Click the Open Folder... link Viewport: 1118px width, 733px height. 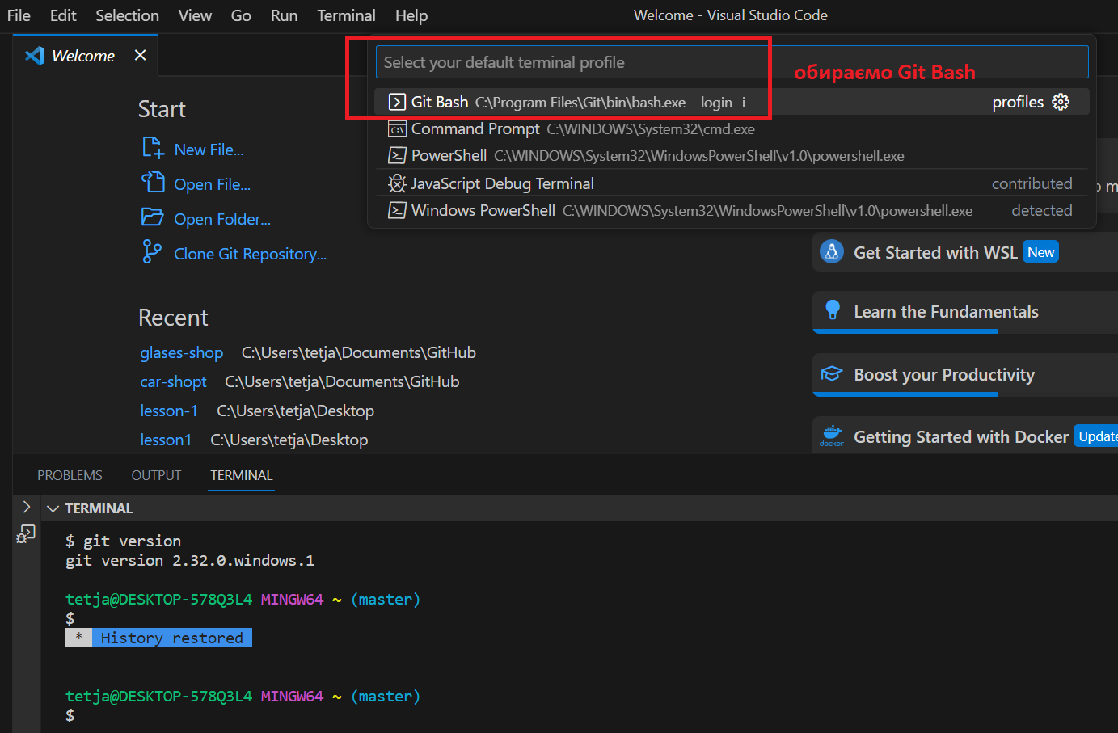222,219
